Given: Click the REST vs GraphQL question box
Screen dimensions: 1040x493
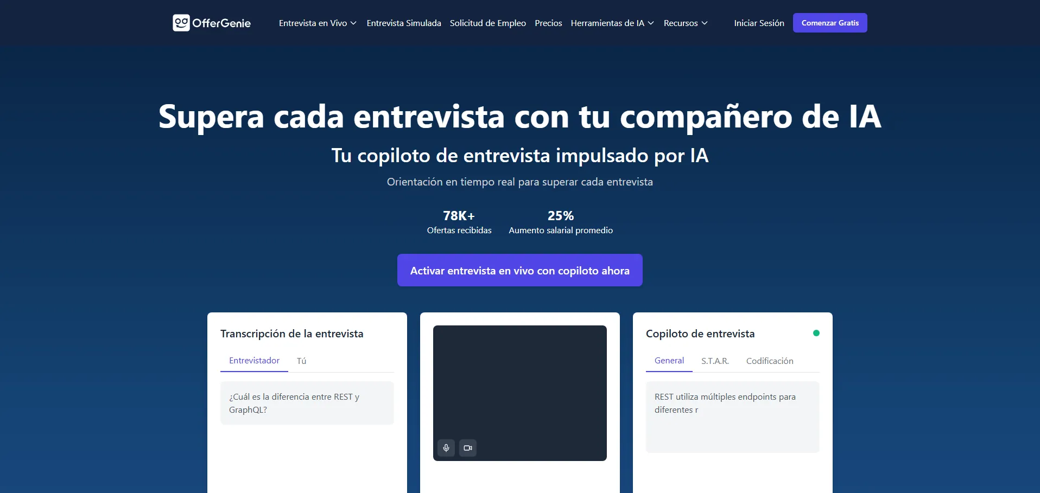Looking at the screenshot, I should [x=307, y=403].
